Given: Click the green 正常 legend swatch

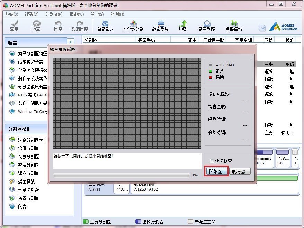Looking at the screenshot, I should [x=211, y=71].
